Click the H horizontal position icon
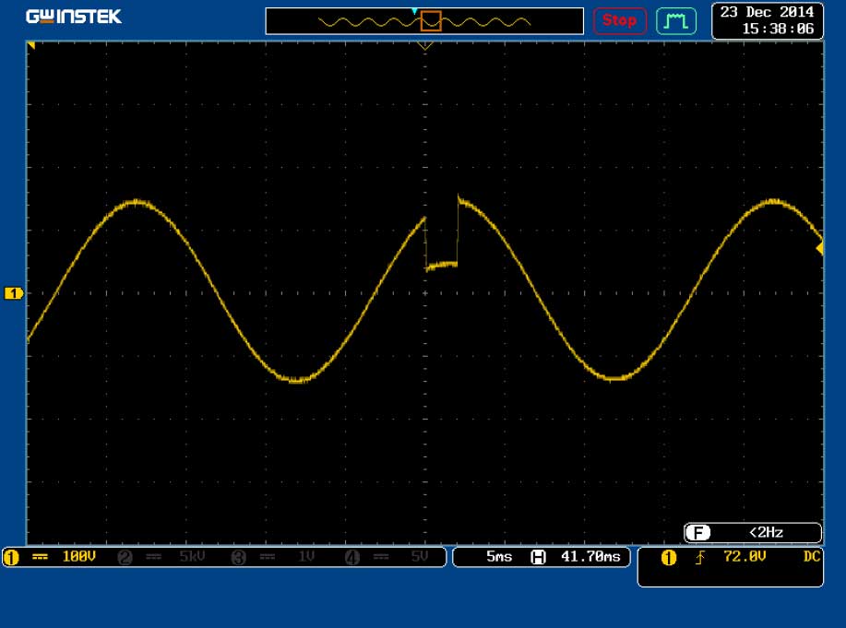Screen dimensions: 846x628 [x=539, y=557]
